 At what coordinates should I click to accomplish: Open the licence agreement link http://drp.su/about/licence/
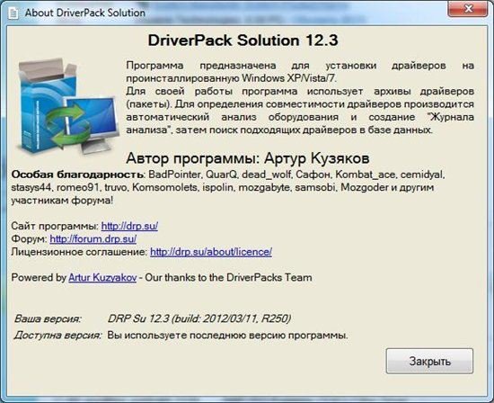pyautogui.click(x=211, y=252)
